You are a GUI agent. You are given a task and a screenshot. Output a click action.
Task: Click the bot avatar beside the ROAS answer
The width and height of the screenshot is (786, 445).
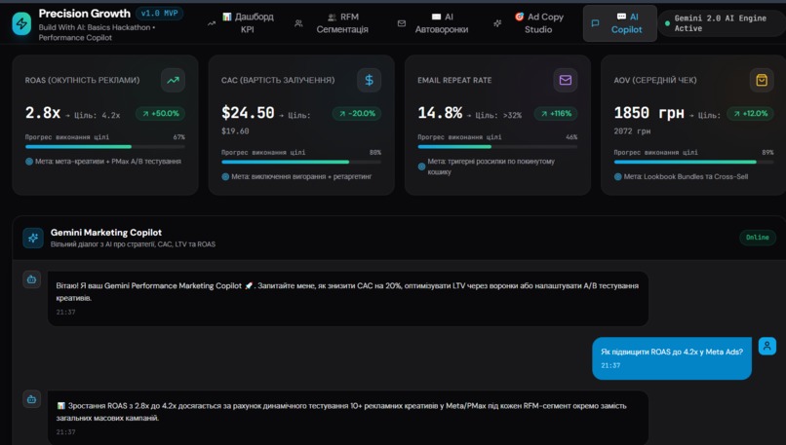click(31, 399)
